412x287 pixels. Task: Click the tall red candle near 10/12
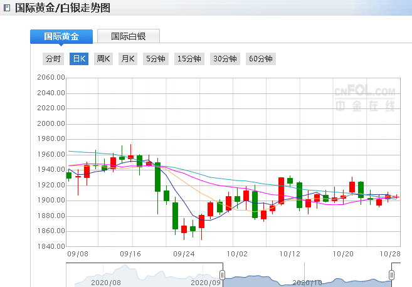(x=281, y=190)
